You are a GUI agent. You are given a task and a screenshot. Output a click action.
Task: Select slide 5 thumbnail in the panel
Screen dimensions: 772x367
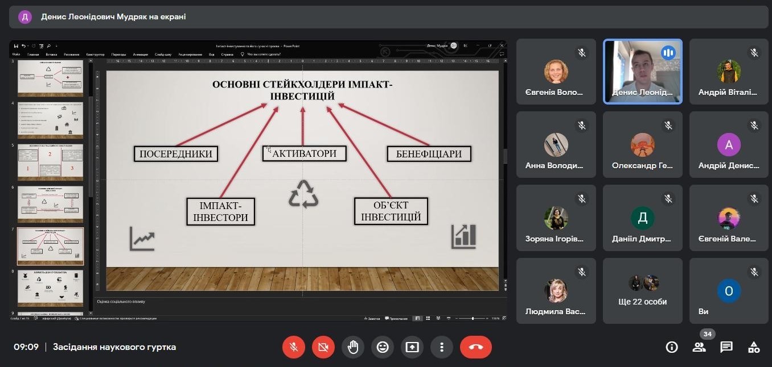click(50, 161)
